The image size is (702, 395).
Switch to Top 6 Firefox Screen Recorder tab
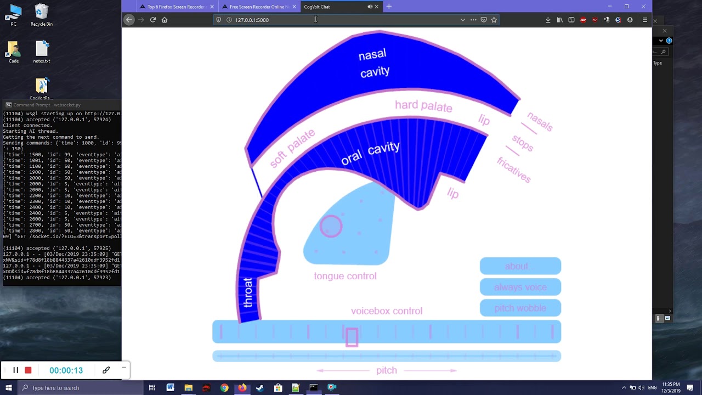176,7
